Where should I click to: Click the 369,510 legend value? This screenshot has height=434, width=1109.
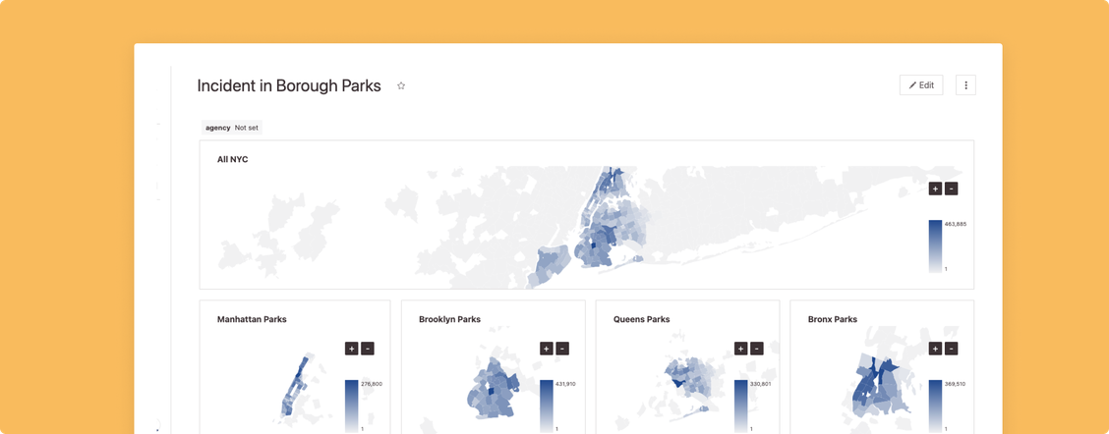(x=956, y=384)
